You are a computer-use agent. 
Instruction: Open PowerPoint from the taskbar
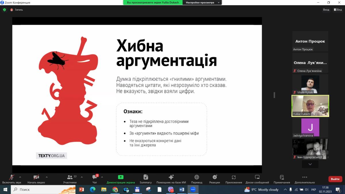pos(81,189)
